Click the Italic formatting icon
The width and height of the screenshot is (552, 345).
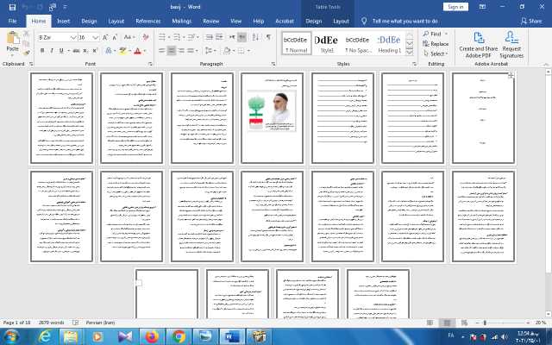click(x=52, y=51)
